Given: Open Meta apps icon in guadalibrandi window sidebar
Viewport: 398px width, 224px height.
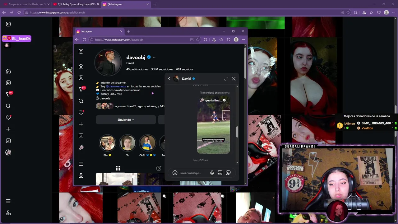Looking at the screenshot, I should 8,213.
